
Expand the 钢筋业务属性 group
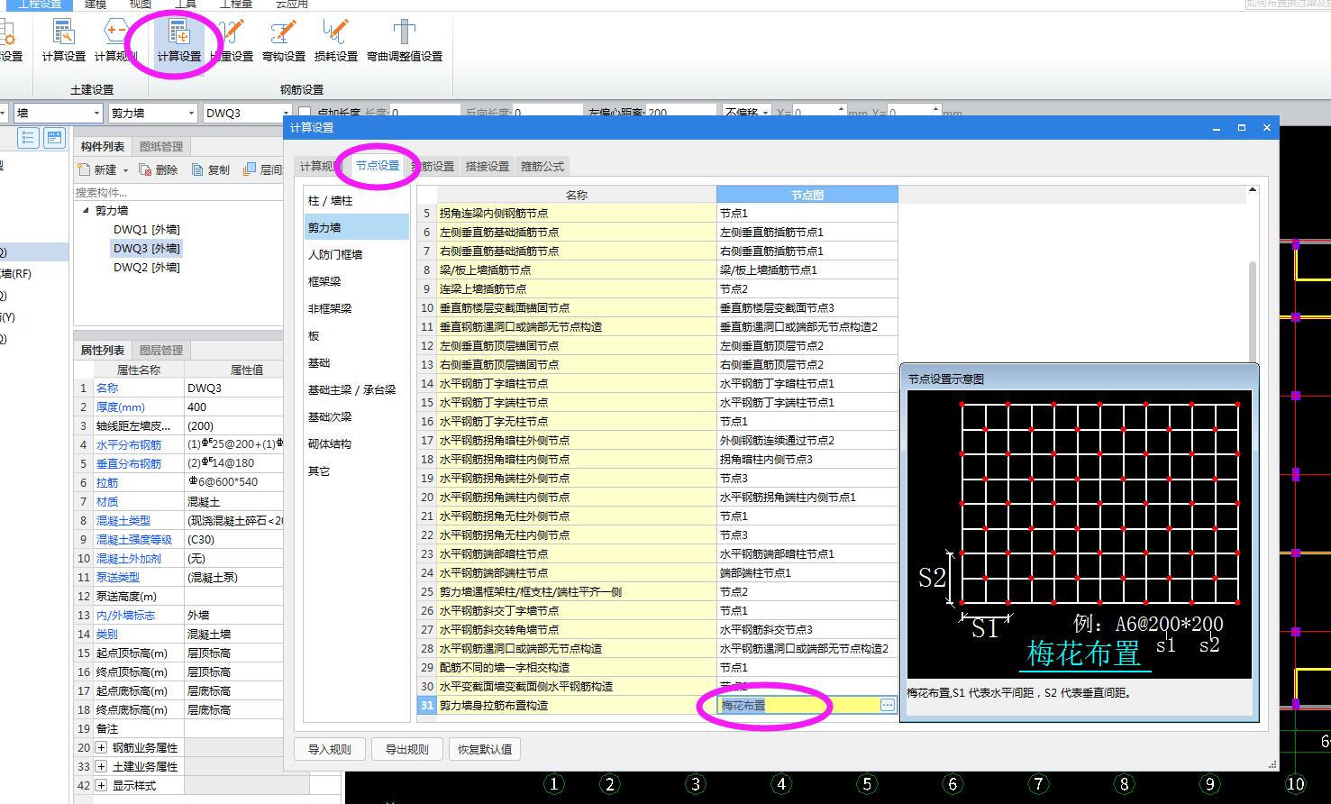tap(101, 748)
